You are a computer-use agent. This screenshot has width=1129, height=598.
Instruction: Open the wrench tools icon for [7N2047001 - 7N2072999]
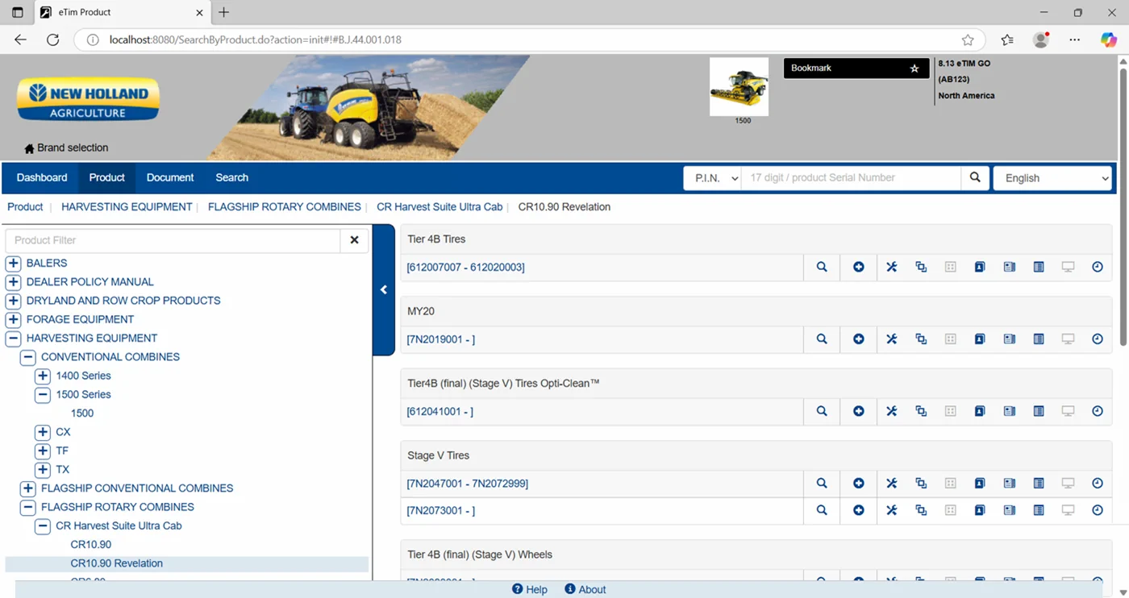pyautogui.click(x=892, y=484)
